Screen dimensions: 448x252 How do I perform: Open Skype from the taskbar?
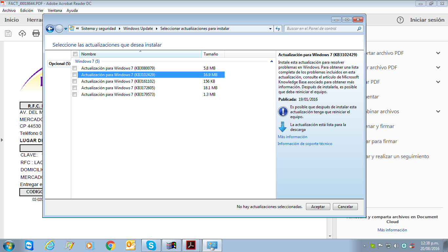[151, 245]
